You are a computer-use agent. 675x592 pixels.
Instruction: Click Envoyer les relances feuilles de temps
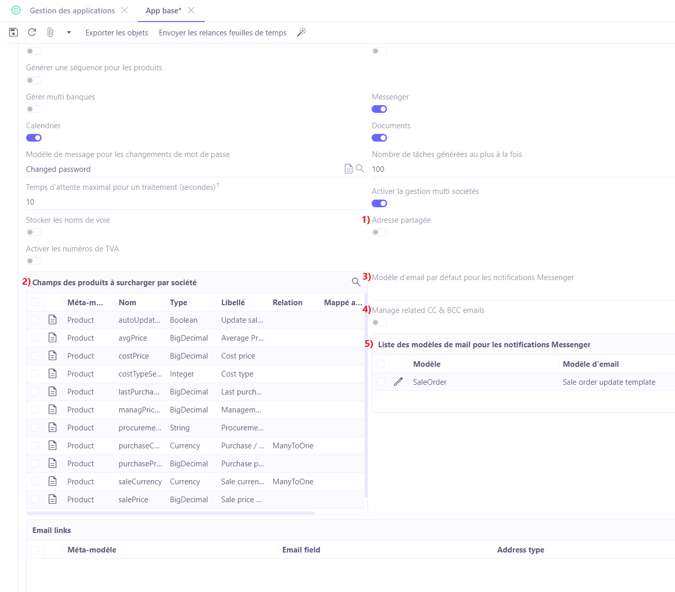click(223, 33)
